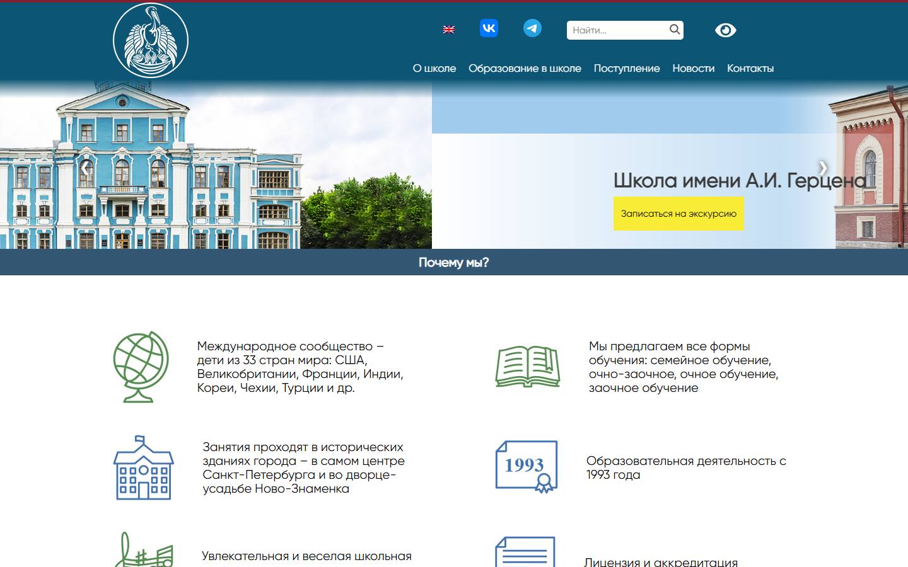The width and height of the screenshot is (908, 567).
Task: Click the blue building slider photo
Action: coord(216,165)
